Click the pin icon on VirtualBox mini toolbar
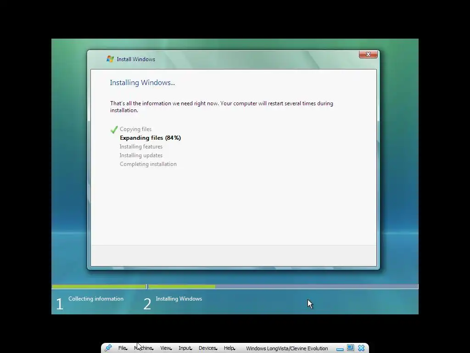The image size is (470, 353). 108,348
